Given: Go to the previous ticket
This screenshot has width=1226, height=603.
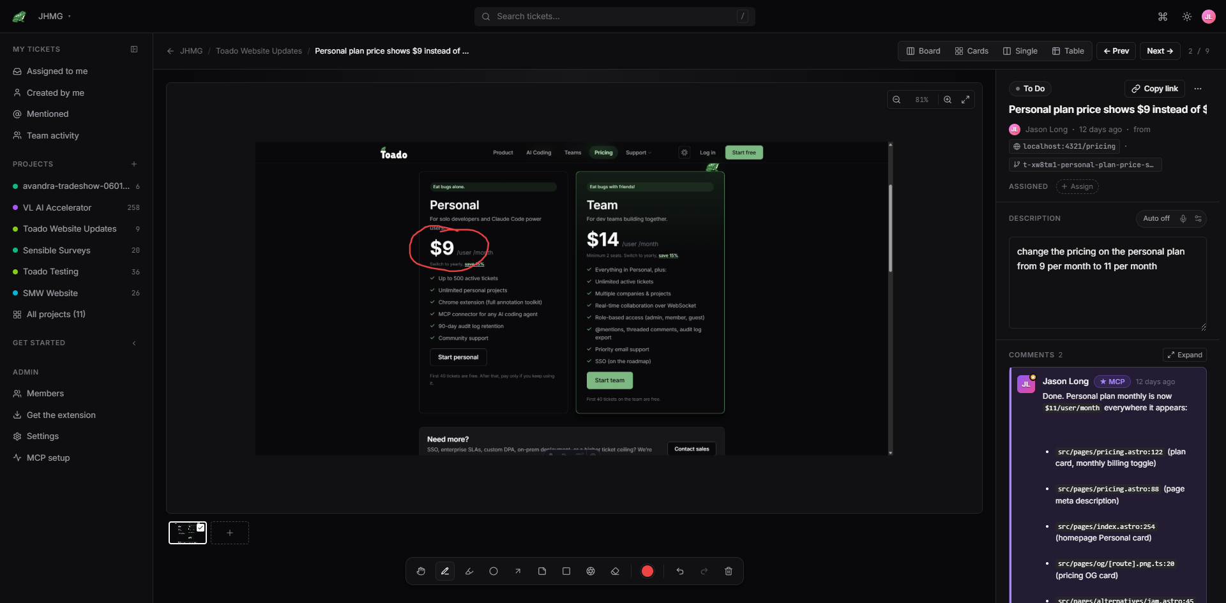Looking at the screenshot, I should pyautogui.click(x=1116, y=51).
